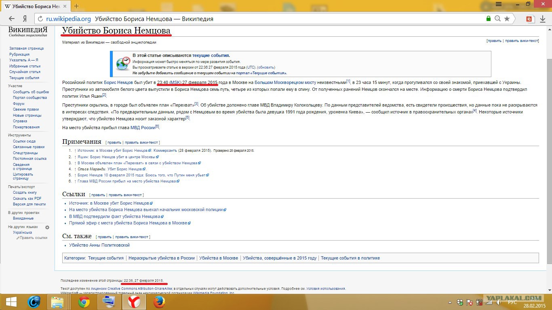
Task: Open Yandex Browser taskbar icon
Action: click(134, 302)
